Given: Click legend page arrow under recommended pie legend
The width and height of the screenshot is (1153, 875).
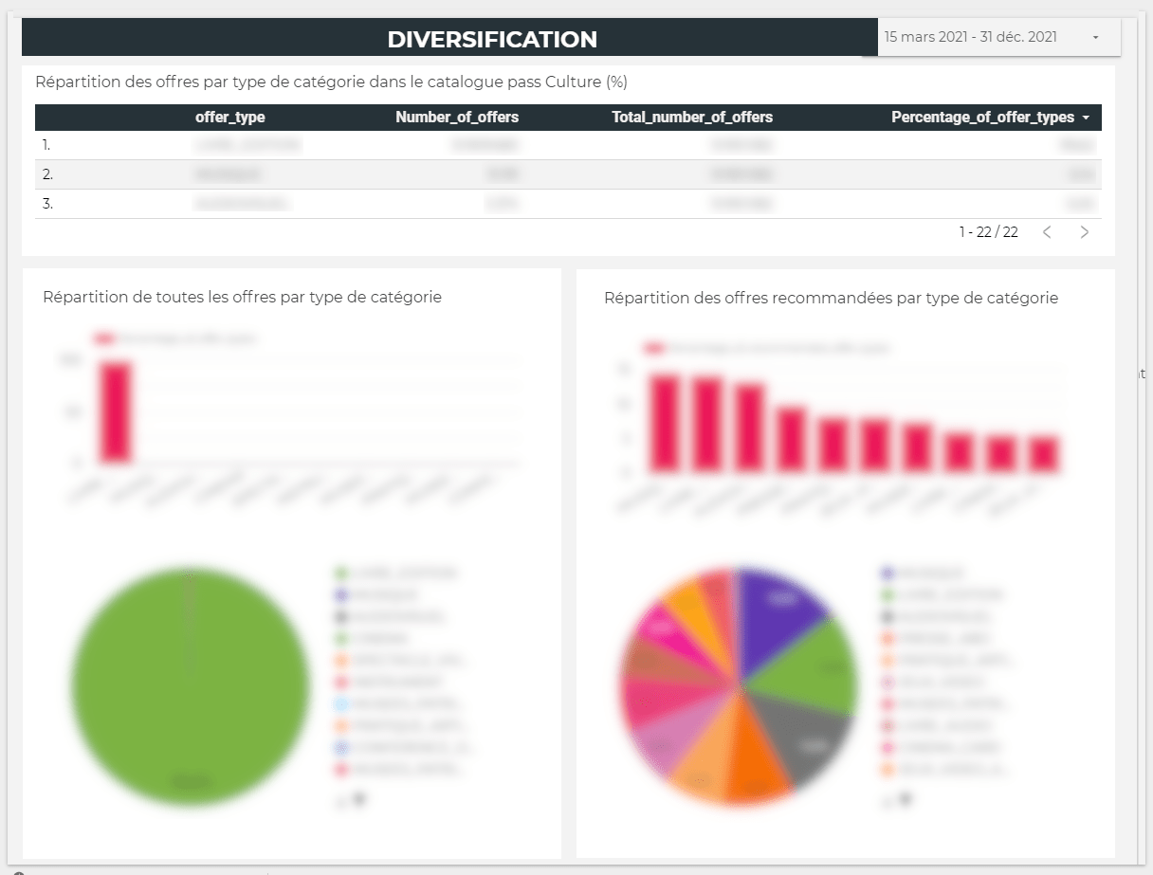Looking at the screenshot, I should (x=906, y=800).
